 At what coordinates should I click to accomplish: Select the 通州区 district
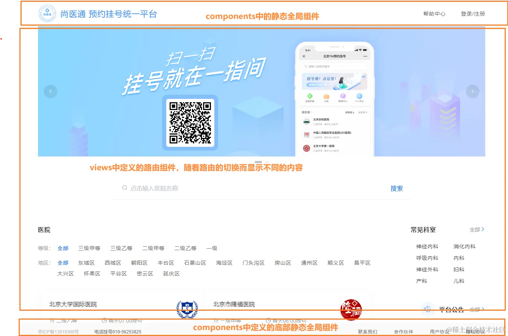pos(309,263)
